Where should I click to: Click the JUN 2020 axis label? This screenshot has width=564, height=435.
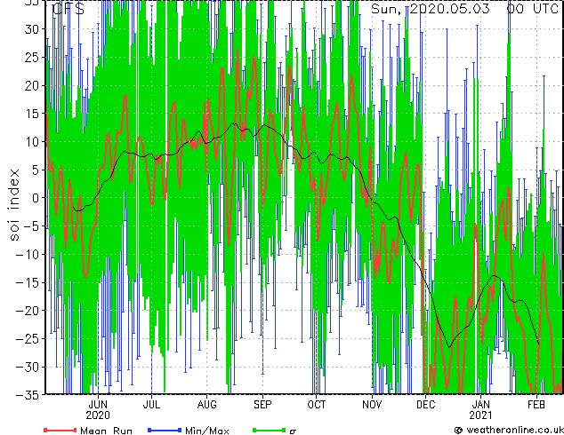tap(98, 410)
